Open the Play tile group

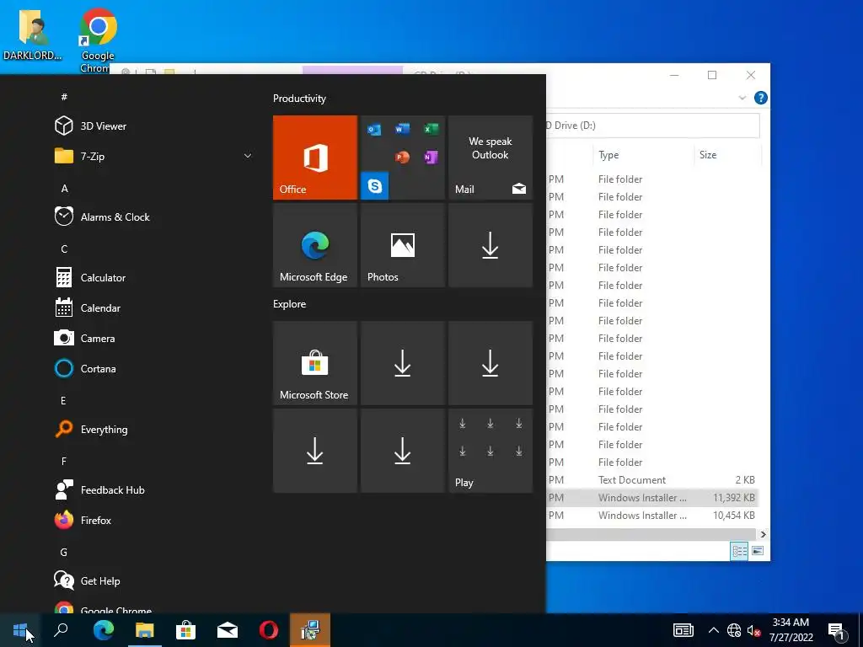(x=490, y=451)
